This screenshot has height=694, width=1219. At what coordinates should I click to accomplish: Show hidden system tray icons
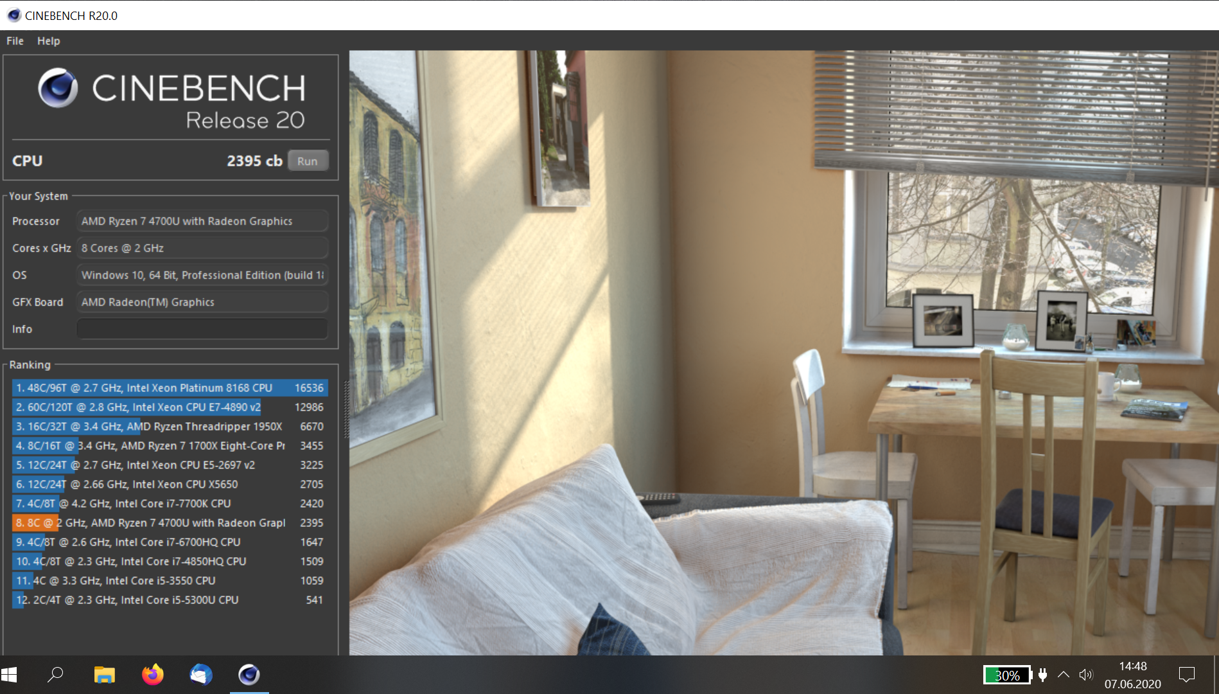tap(1064, 675)
